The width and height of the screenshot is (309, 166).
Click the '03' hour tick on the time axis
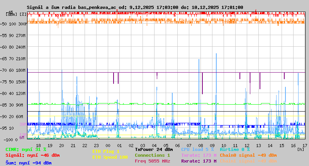click(x=143, y=146)
